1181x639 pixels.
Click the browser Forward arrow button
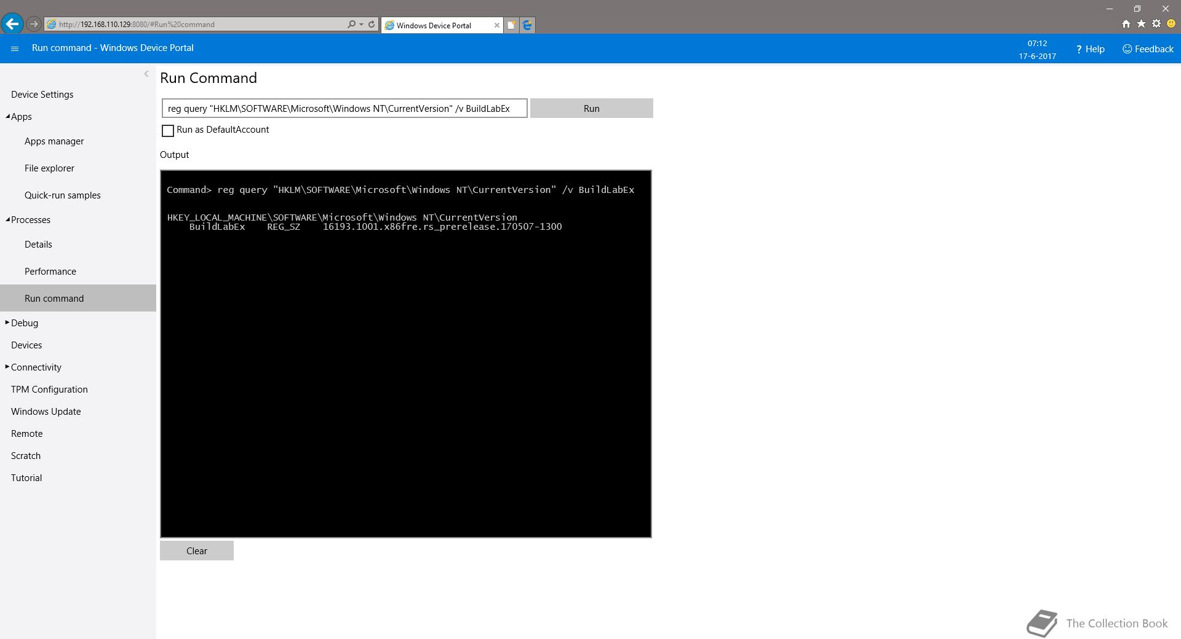tap(34, 24)
